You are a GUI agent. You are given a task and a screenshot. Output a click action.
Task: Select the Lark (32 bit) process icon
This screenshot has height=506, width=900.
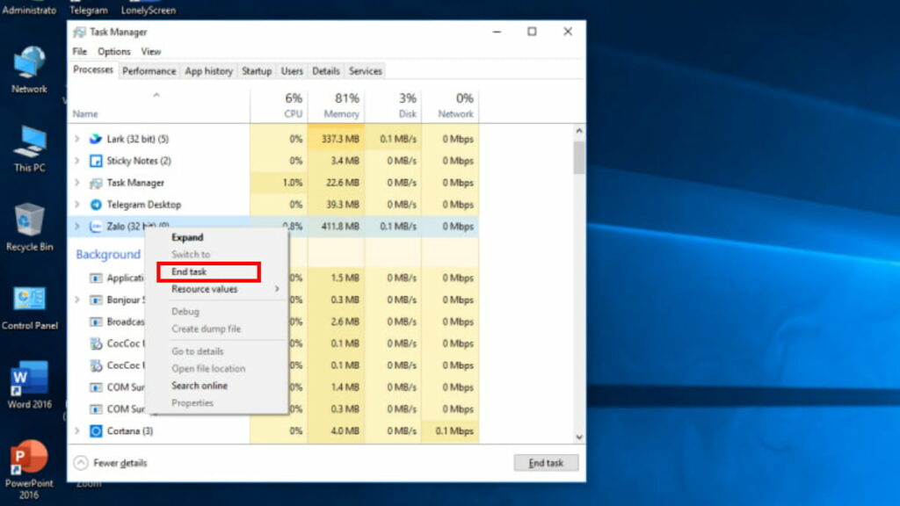click(95, 138)
